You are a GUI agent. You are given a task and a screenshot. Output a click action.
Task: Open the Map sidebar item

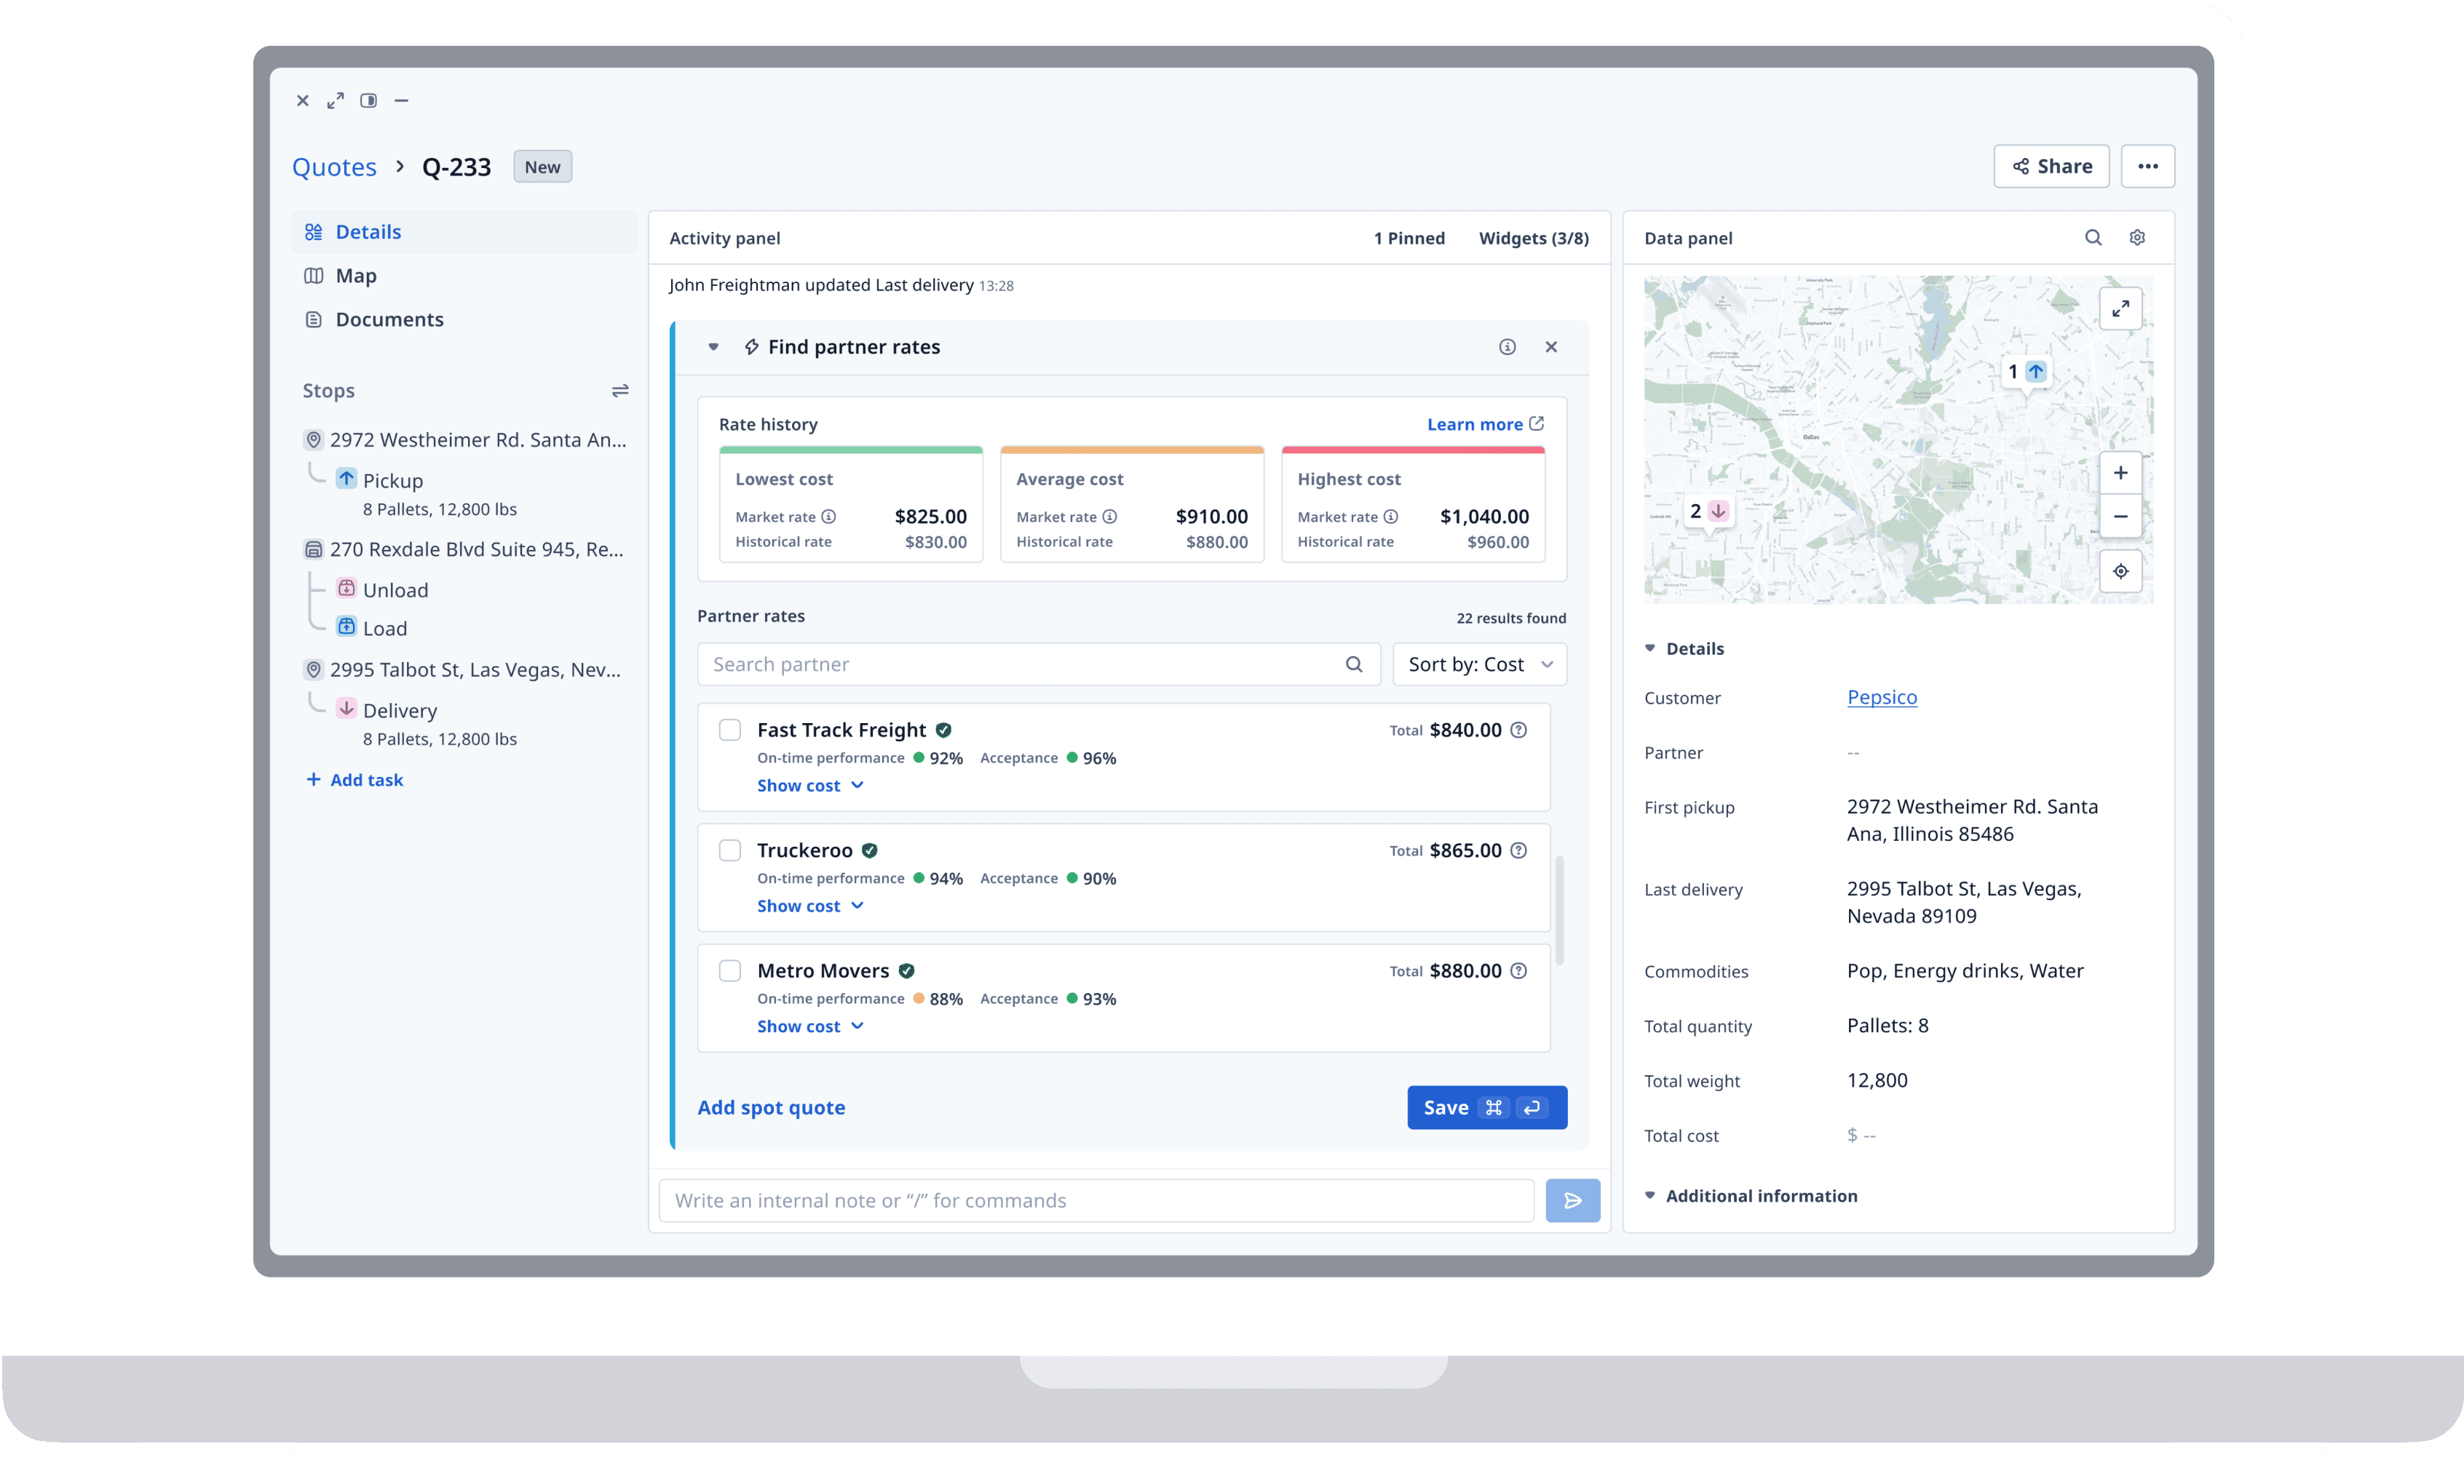(356, 276)
